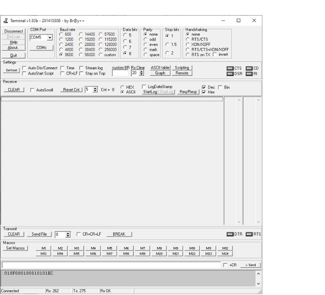Decrease the Rx Clear spinner value

[142, 74]
